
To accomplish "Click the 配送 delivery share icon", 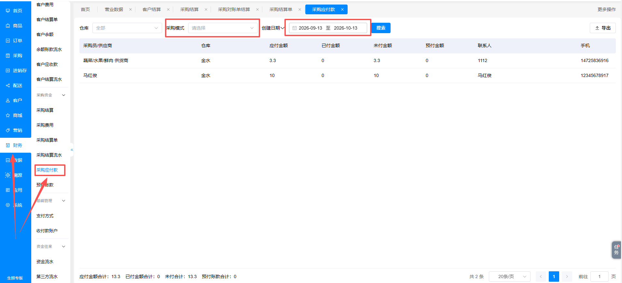I will coord(8,85).
